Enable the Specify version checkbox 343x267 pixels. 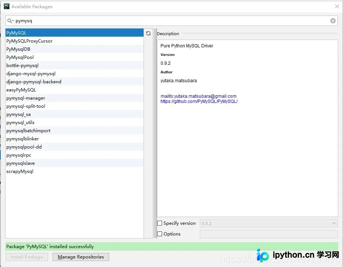[x=160, y=223]
